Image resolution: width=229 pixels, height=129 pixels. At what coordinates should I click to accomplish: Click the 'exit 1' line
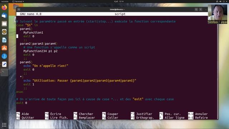pyautogui.click(x=29, y=85)
